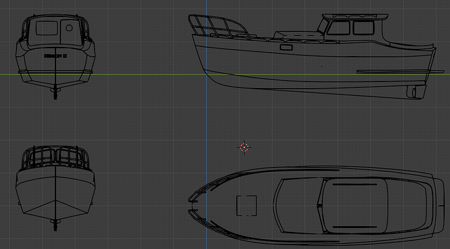Click the dashed square deck hatch in the top view
This screenshot has width=450, height=249.
(x=247, y=206)
